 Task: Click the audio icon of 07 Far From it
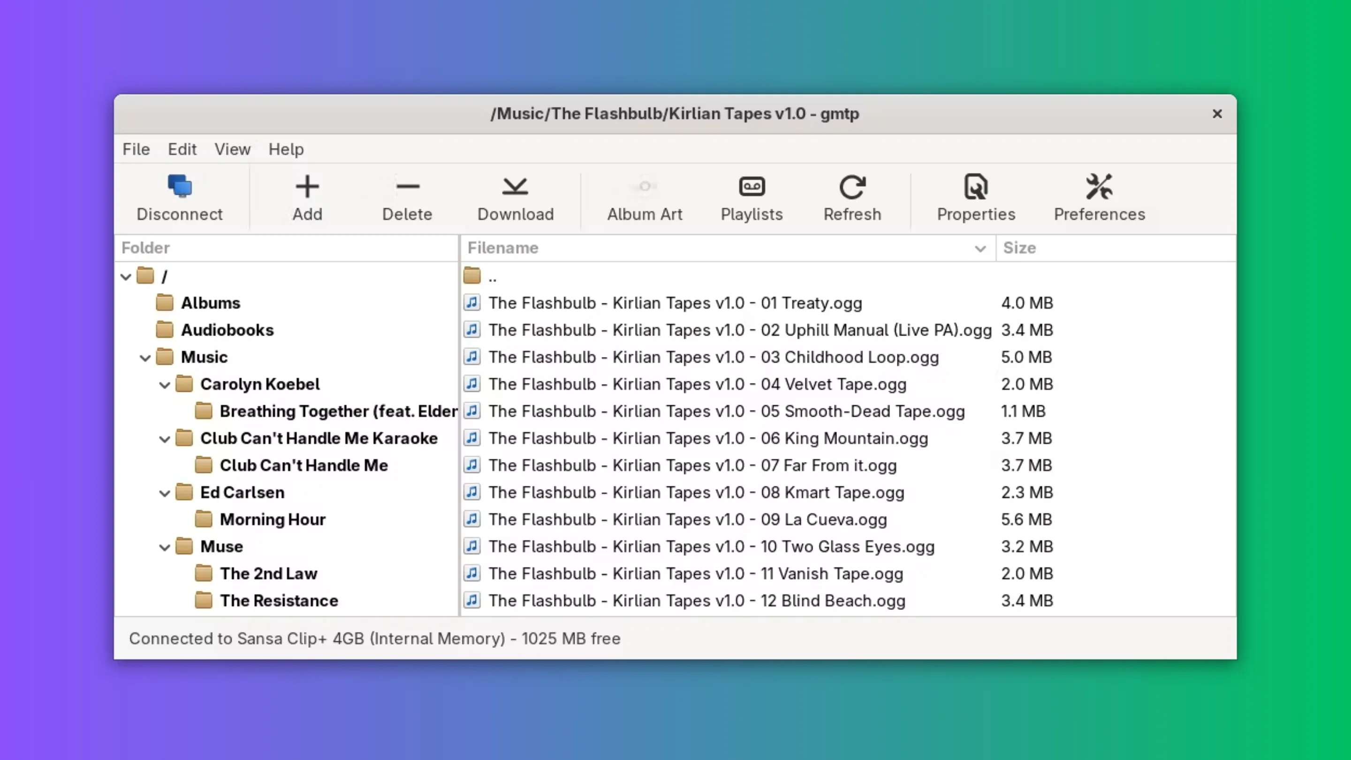pos(472,465)
